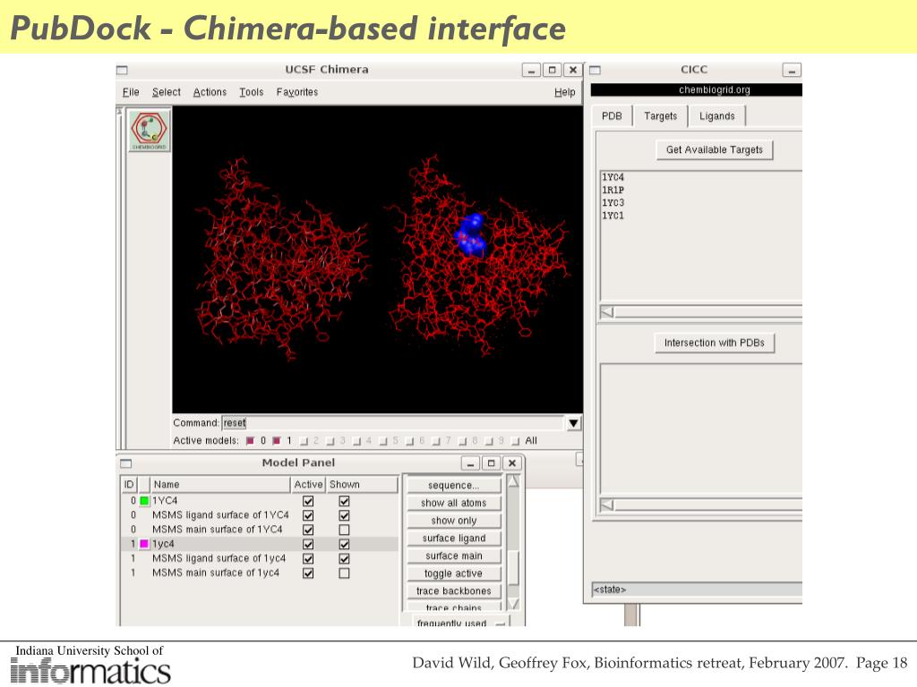Open the Help menu
917x687 pixels.
(564, 92)
